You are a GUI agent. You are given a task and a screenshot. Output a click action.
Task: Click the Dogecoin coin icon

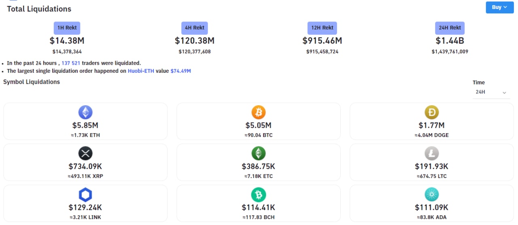pos(431,112)
